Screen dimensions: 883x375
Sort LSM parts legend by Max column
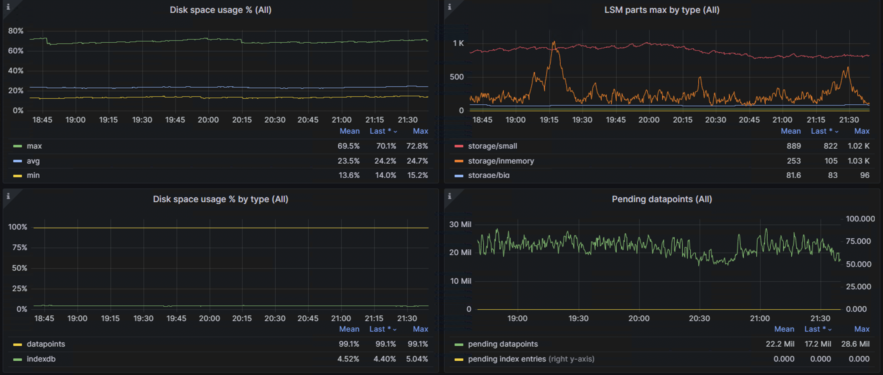click(x=862, y=131)
